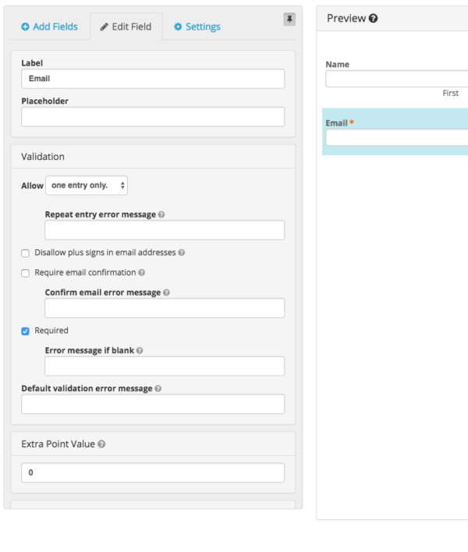Click help icon beside Preview heading
The height and width of the screenshot is (552, 468).
(374, 19)
